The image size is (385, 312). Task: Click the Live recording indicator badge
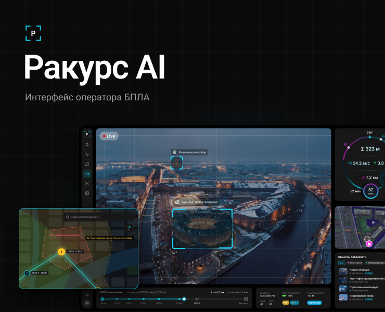tap(109, 136)
